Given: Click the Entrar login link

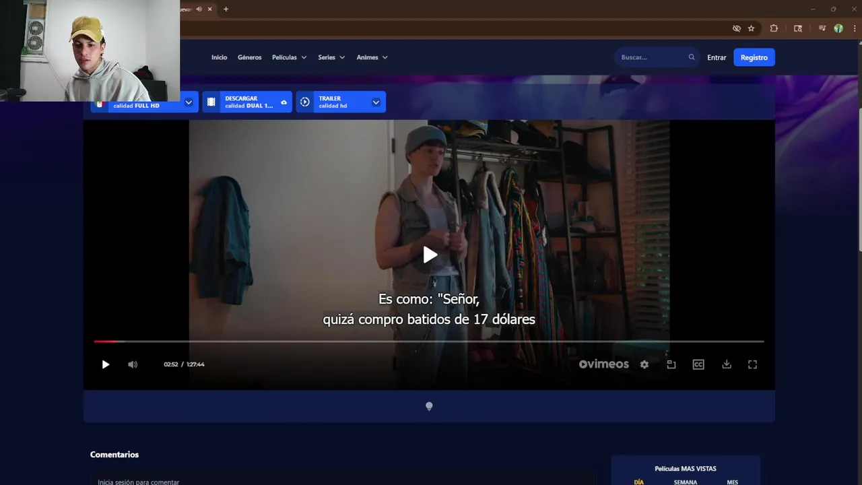Looking at the screenshot, I should [x=717, y=57].
